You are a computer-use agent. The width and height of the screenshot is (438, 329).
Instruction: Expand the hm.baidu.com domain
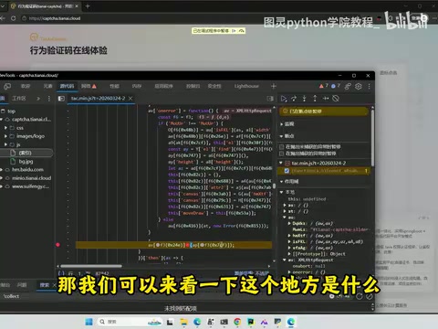(x=2, y=169)
